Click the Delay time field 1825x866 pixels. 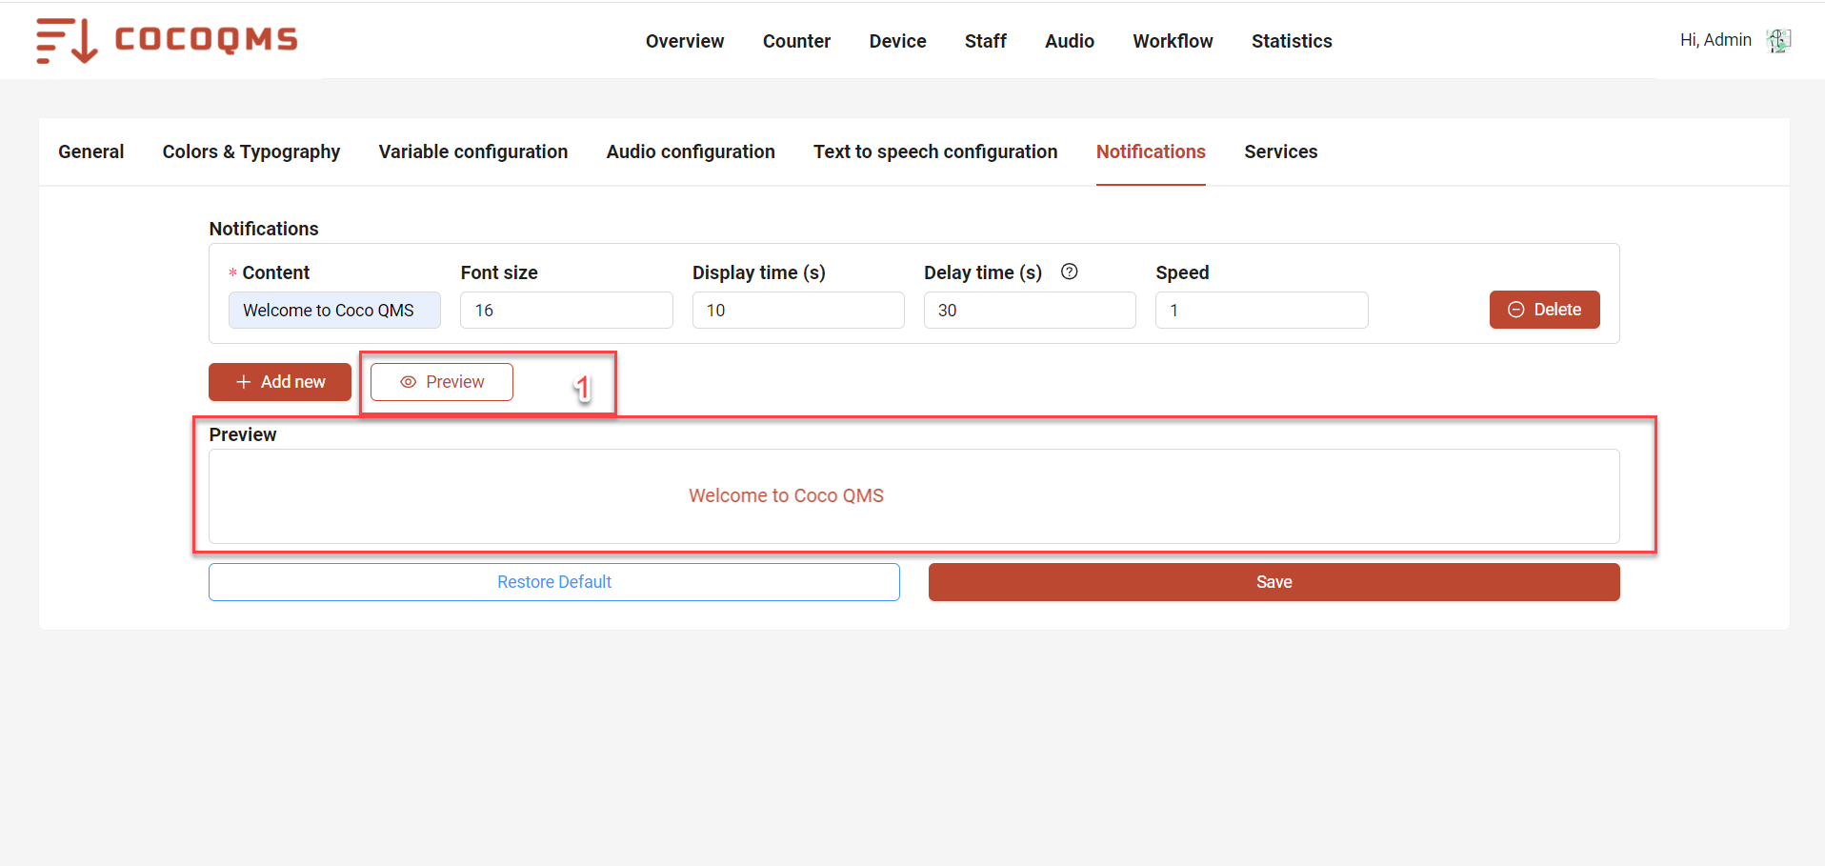(1030, 311)
